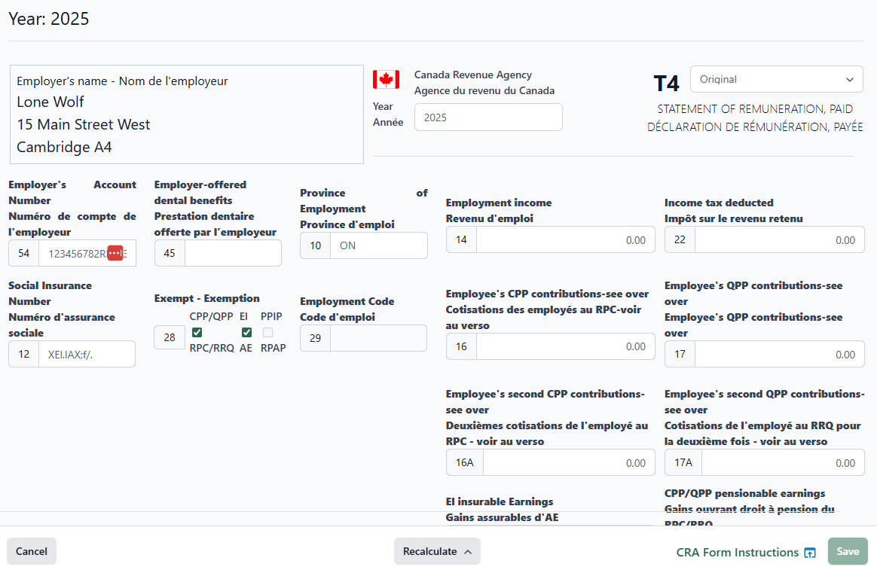Expand the chevron on the Recalculate button
877x573 pixels.
coord(468,551)
